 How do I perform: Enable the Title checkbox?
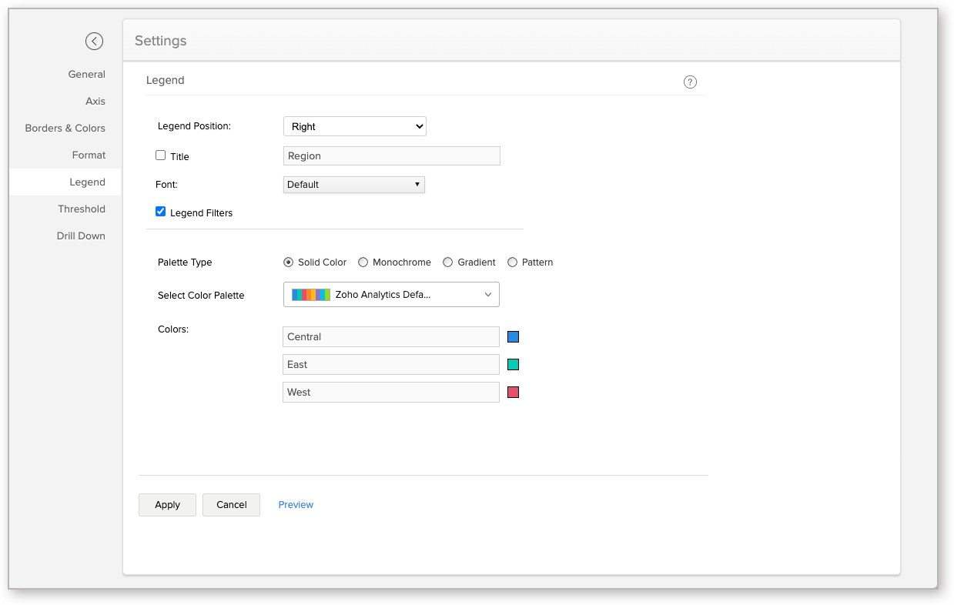[160, 155]
